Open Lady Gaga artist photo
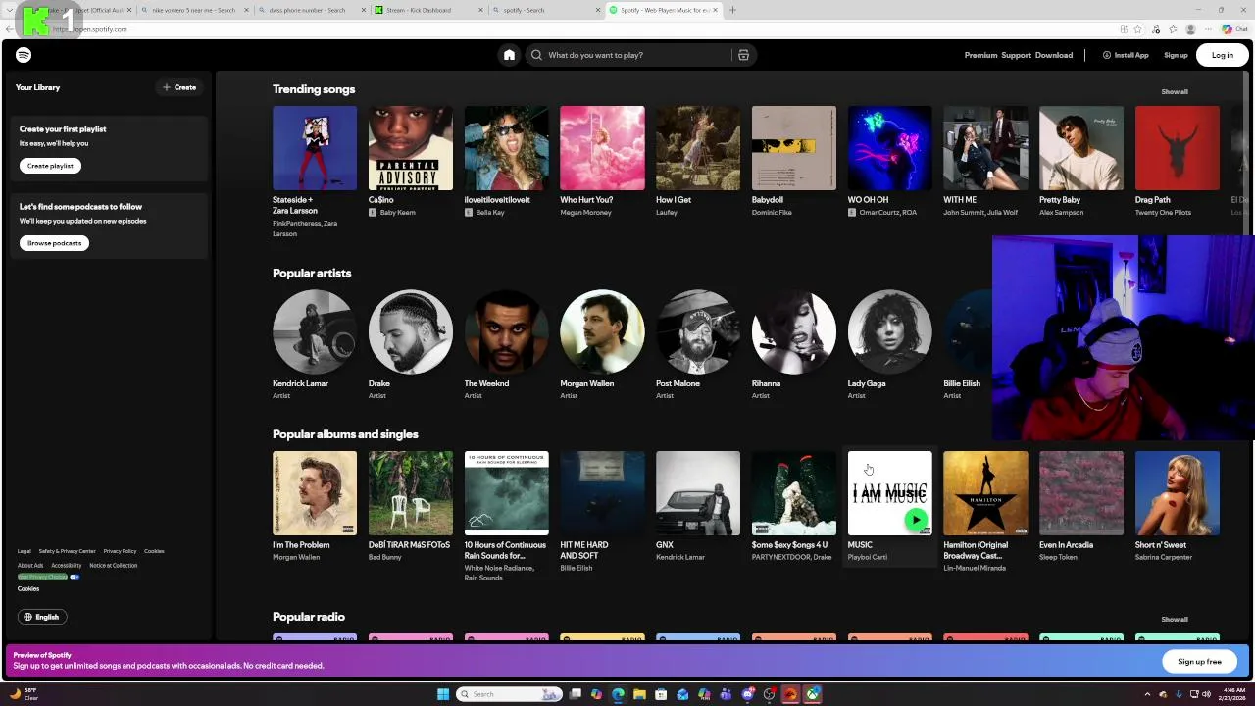Image resolution: width=1255 pixels, height=706 pixels. (890, 331)
